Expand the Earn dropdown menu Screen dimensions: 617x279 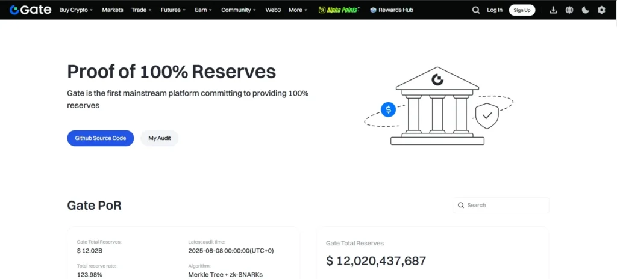click(x=204, y=10)
